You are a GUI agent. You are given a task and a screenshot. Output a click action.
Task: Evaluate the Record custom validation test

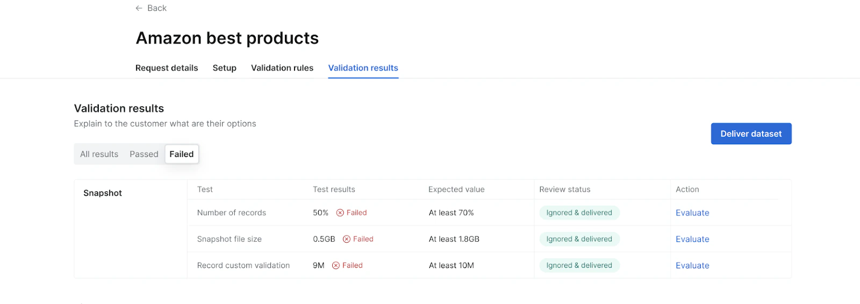(692, 265)
